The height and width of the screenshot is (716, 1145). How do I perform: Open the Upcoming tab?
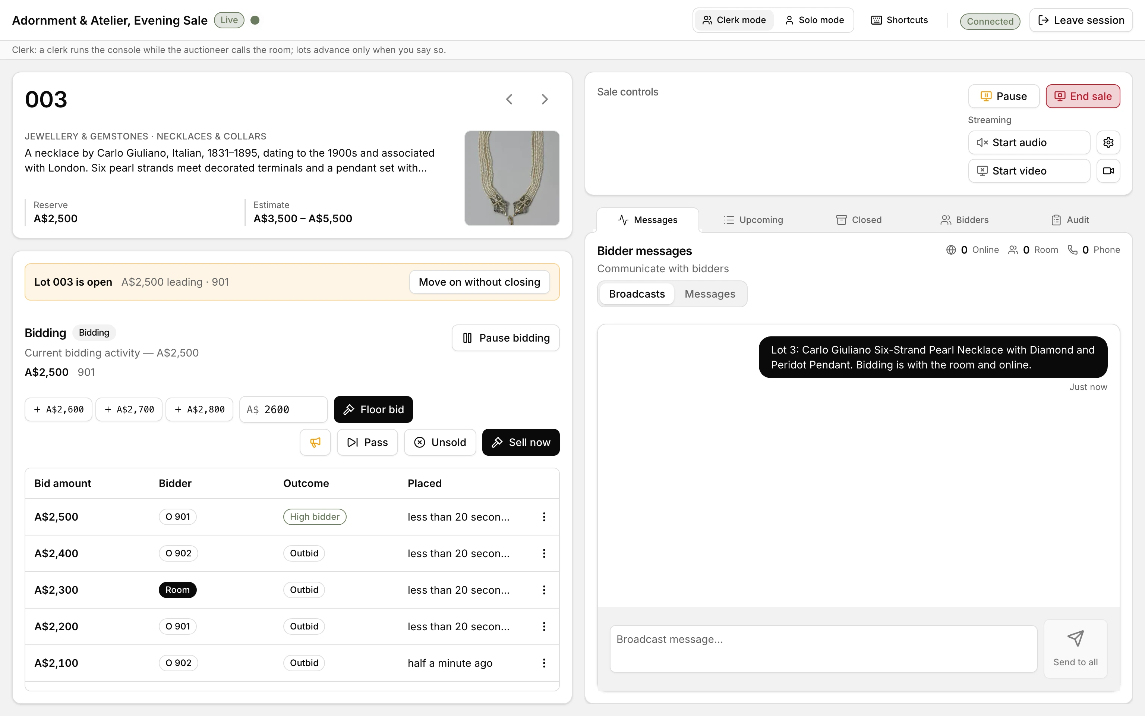(753, 220)
